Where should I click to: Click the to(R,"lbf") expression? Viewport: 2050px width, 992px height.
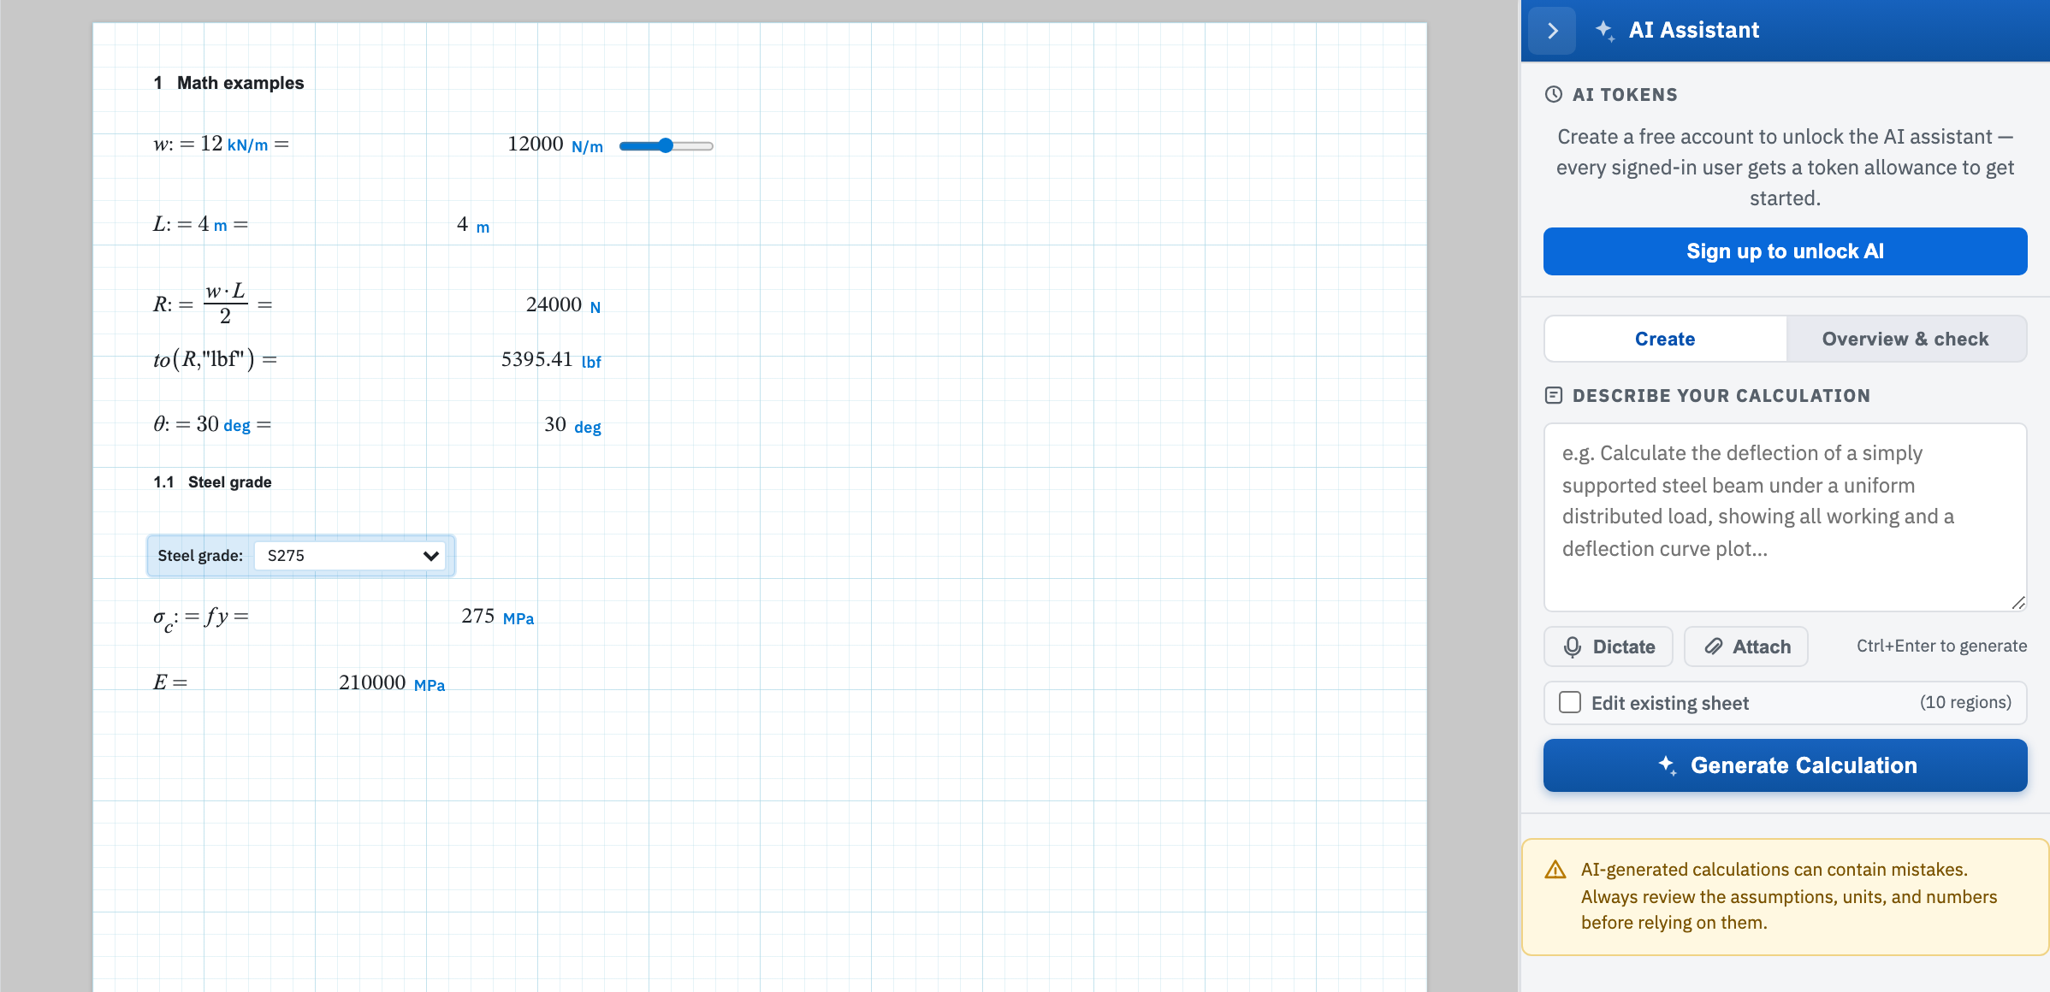[215, 359]
